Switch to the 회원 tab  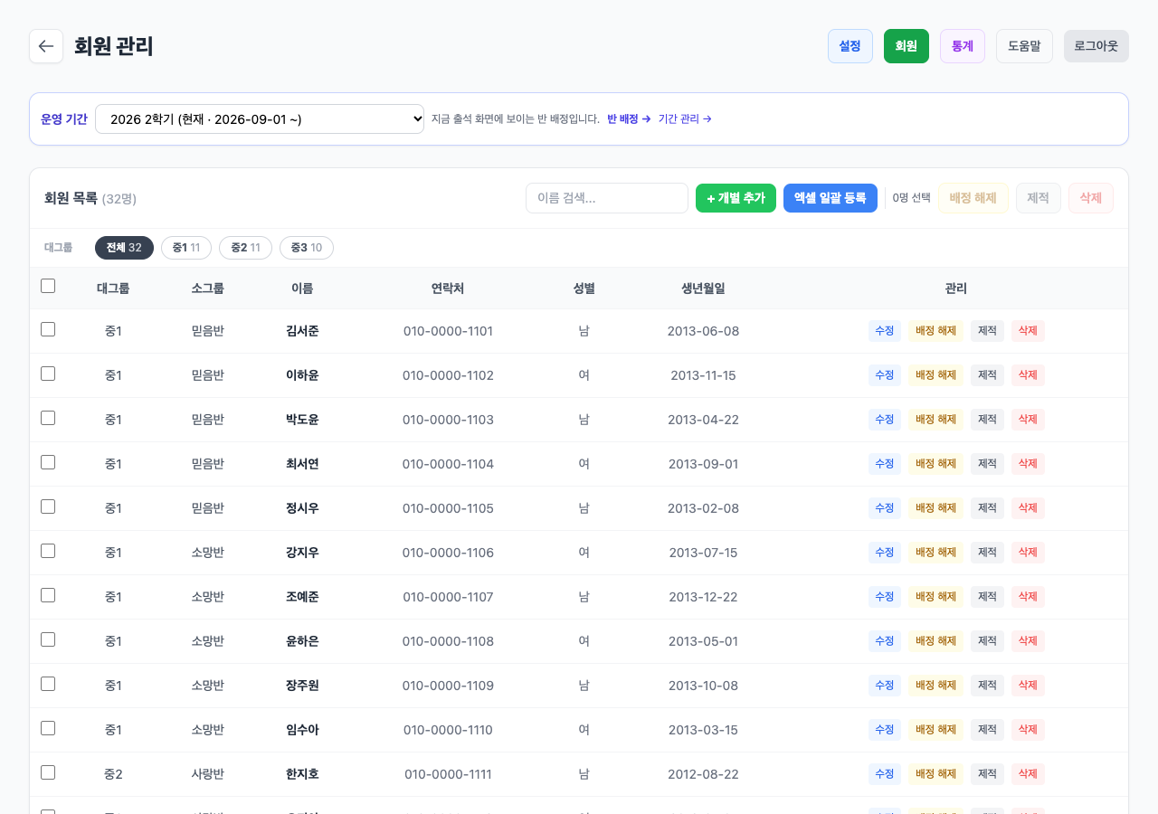pyautogui.click(x=906, y=46)
